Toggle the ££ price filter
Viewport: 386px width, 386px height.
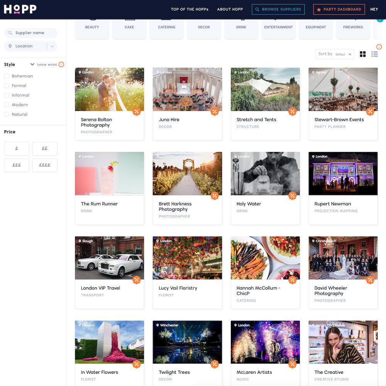(45, 149)
